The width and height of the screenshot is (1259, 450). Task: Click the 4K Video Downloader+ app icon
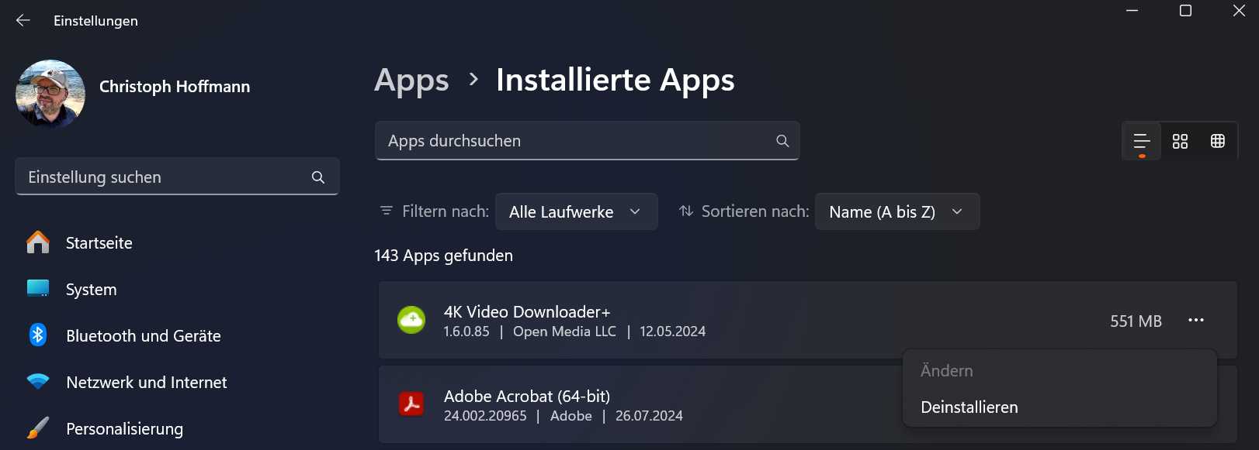[x=412, y=319]
